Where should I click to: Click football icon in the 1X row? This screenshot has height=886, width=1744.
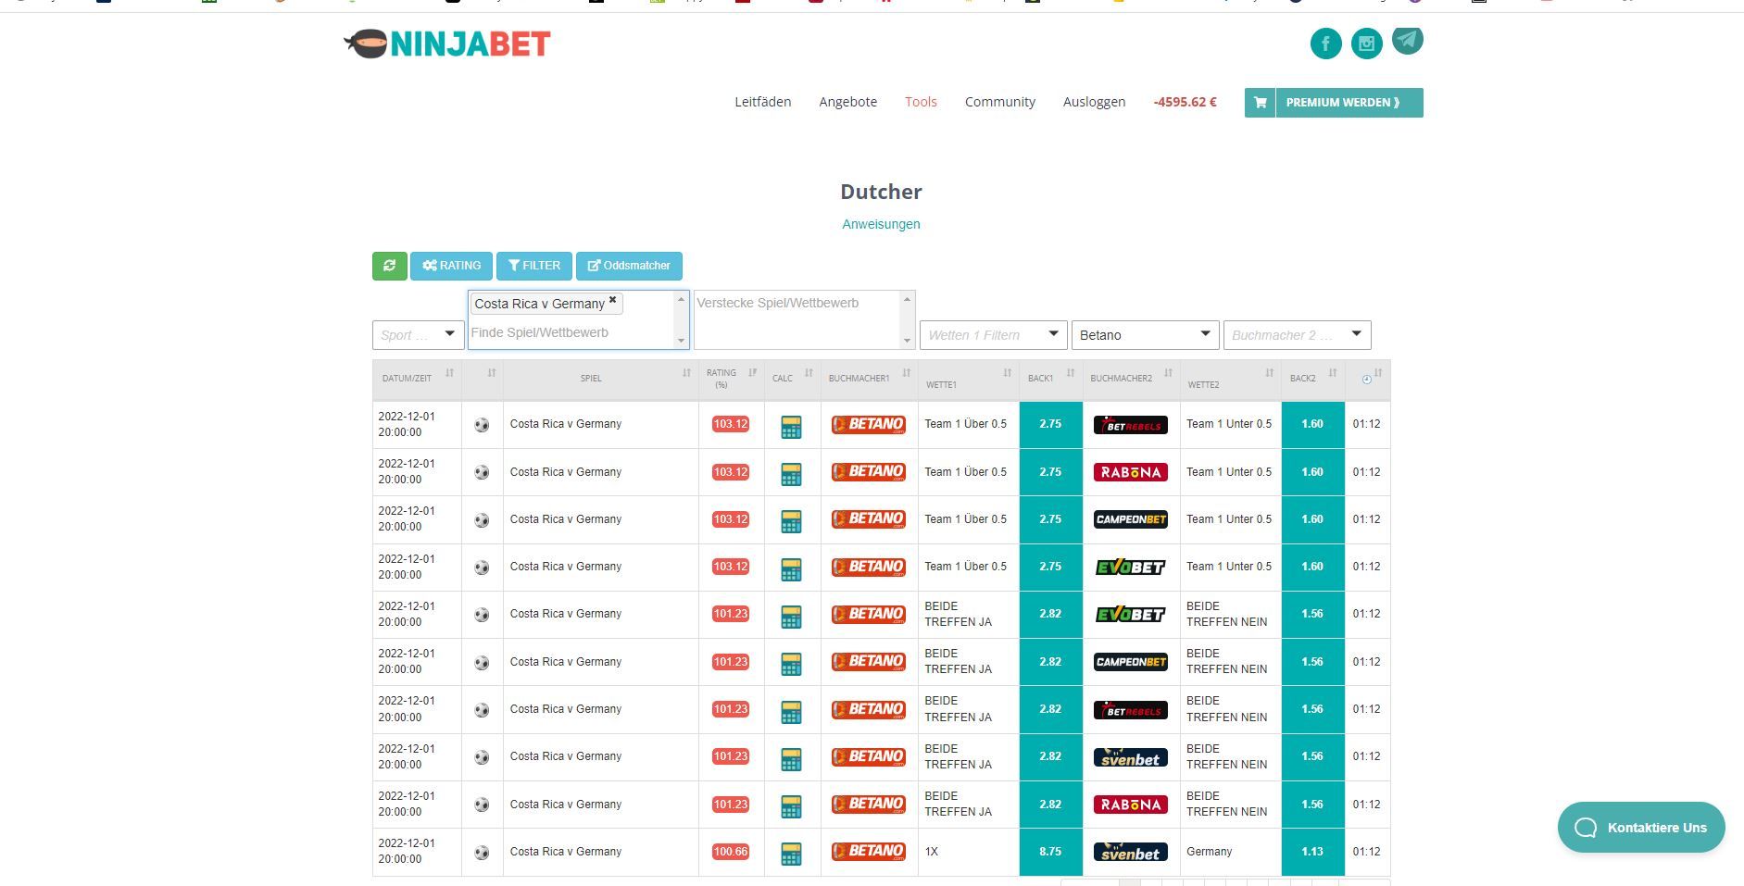point(482,853)
